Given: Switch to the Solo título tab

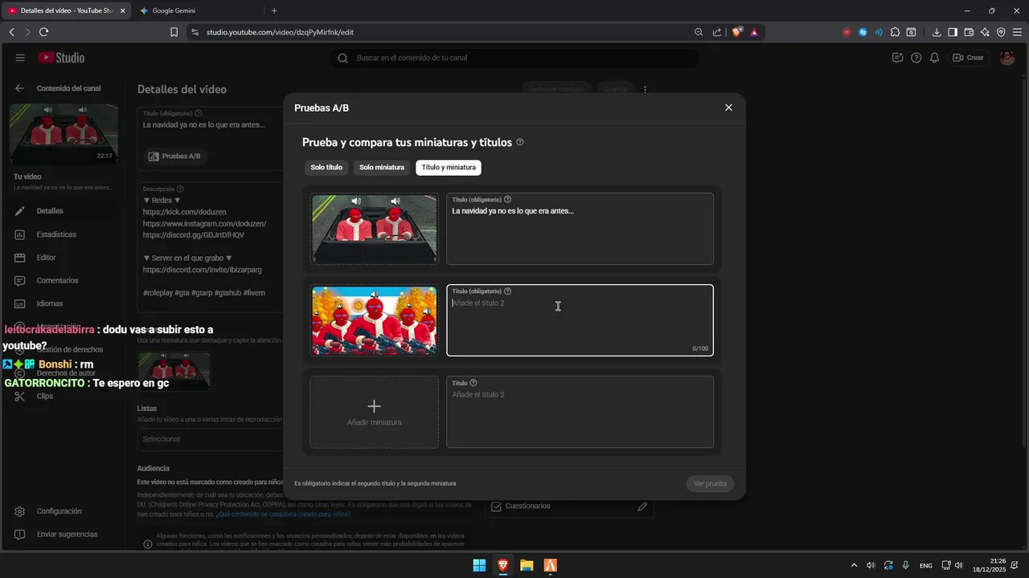Looking at the screenshot, I should click(326, 168).
